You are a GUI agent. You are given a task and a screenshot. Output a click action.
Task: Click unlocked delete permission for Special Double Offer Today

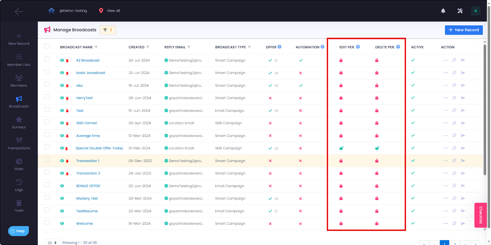coord(377,148)
